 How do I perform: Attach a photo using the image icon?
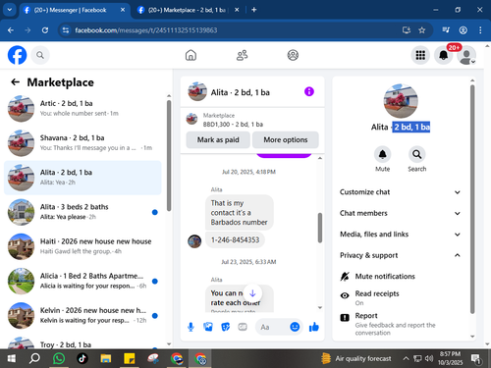pyautogui.click(x=208, y=327)
